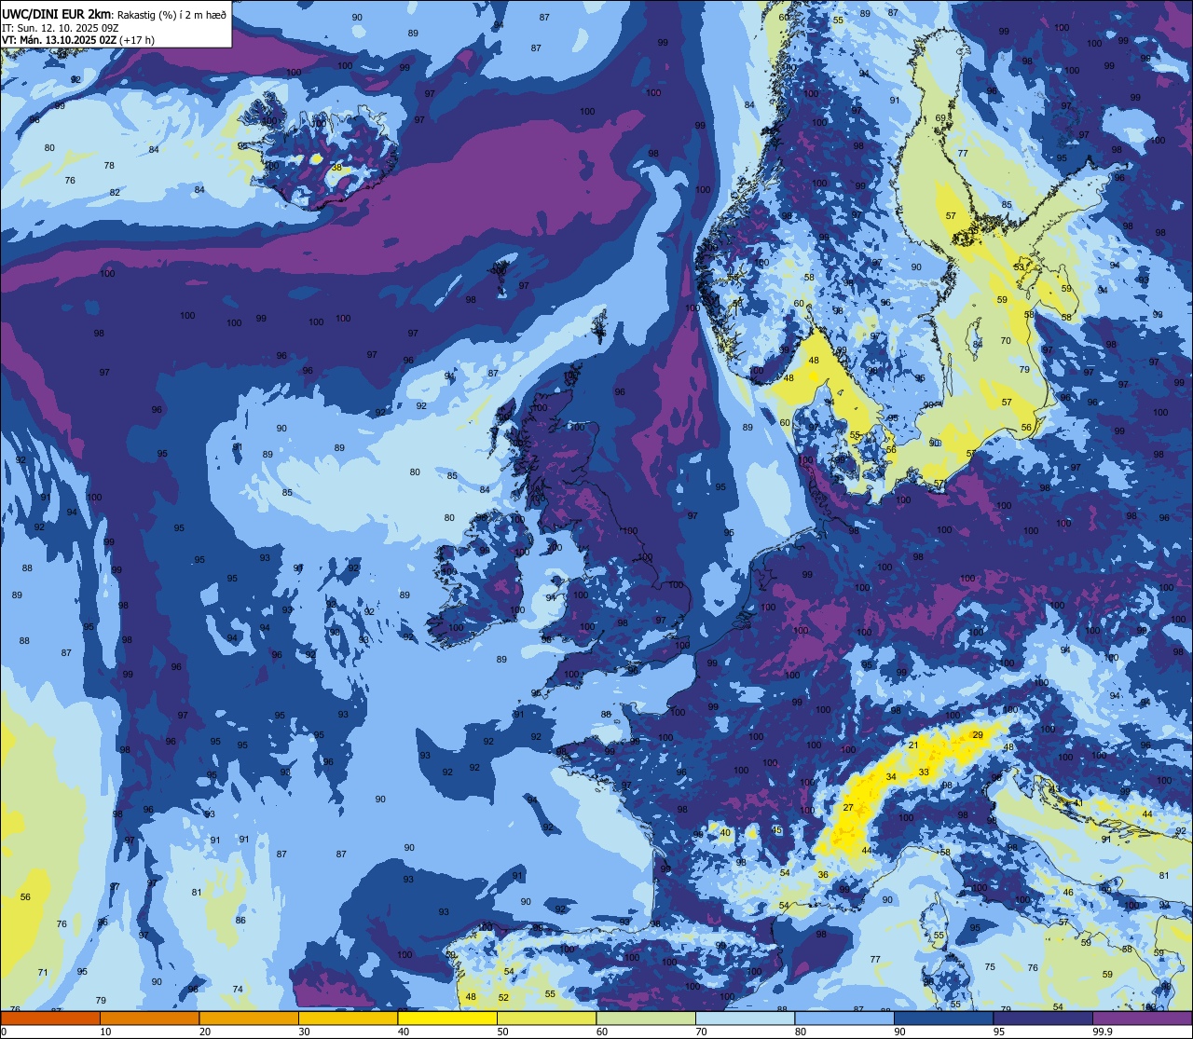
Task: Click the 70–80 pale blue legend swatch
Action: (745, 1018)
